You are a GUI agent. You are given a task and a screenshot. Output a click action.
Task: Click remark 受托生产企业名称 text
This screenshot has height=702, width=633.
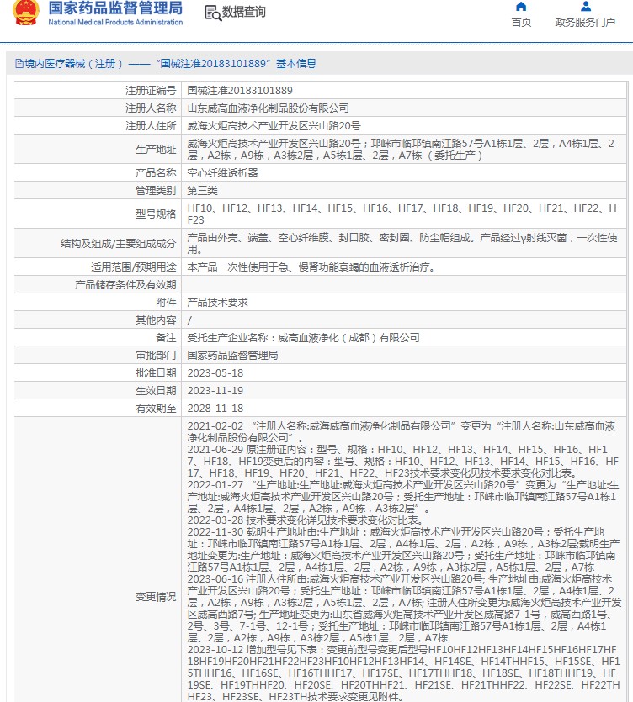(x=304, y=338)
